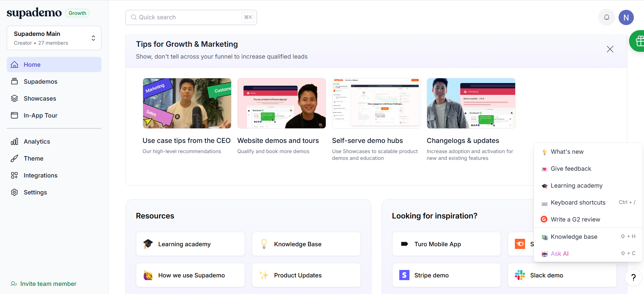Go to Theme in the sidebar

(33, 159)
